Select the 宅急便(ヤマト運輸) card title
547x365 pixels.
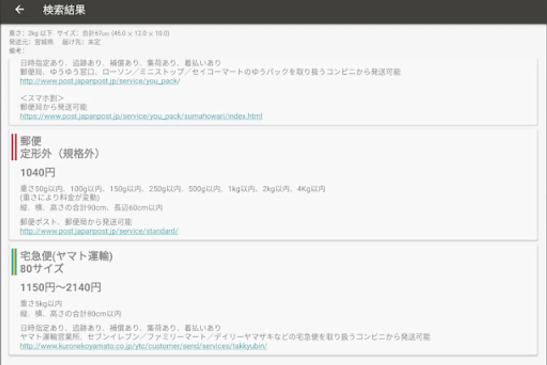[x=66, y=256]
